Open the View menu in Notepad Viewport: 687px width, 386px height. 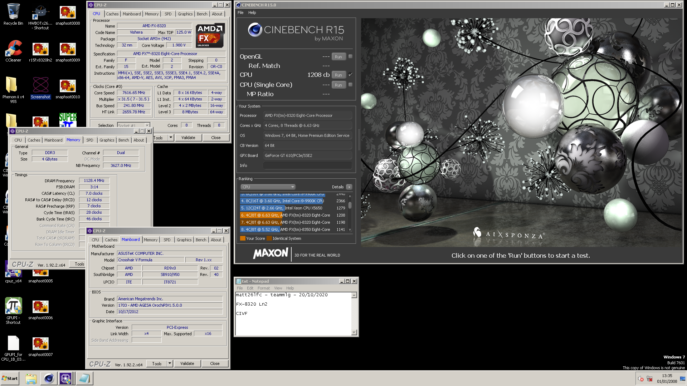(x=278, y=288)
